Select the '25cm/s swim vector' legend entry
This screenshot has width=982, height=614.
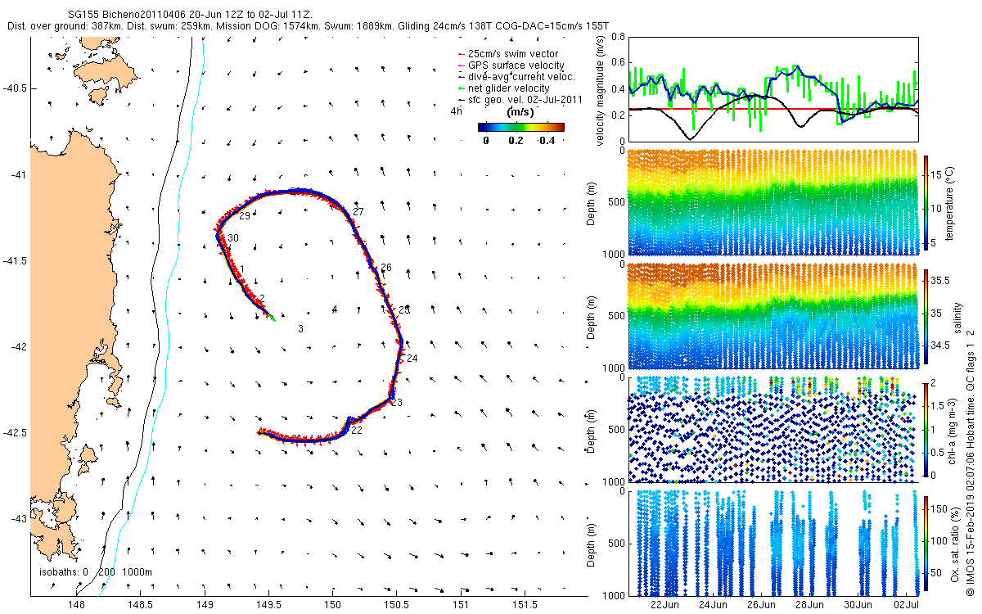511,54
